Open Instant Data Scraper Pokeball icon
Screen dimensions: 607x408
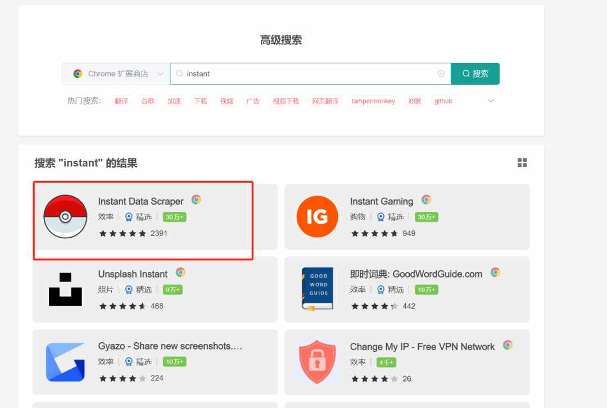click(x=65, y=216)
